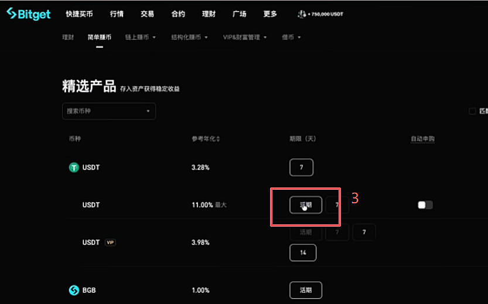The width and height of the screenshot is (488, 304).
Task: Click the Bitget logo
Action: (x=29, y=14)
